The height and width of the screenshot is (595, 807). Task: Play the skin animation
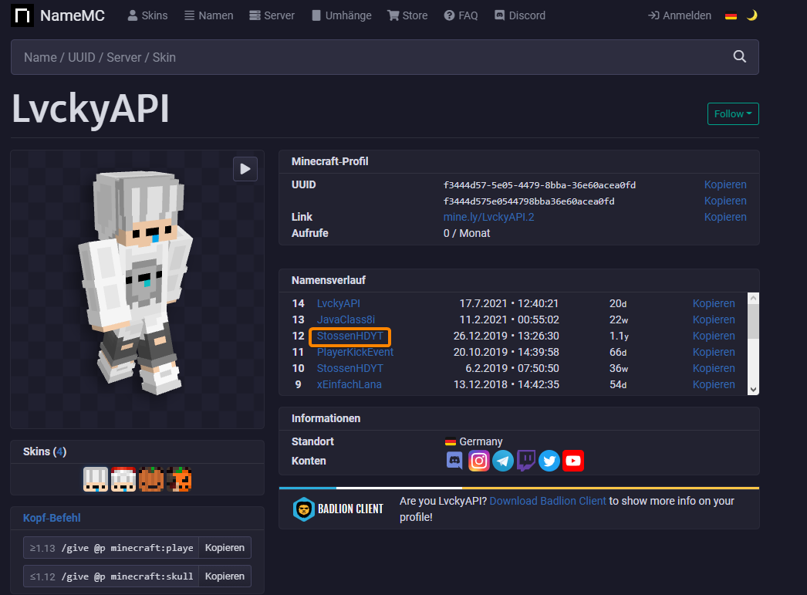(x=245, y=168)
